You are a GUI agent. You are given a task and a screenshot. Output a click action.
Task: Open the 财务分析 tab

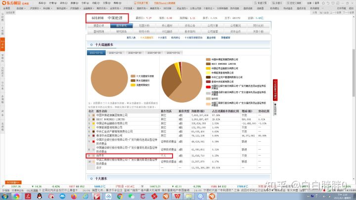coord(144,32)
